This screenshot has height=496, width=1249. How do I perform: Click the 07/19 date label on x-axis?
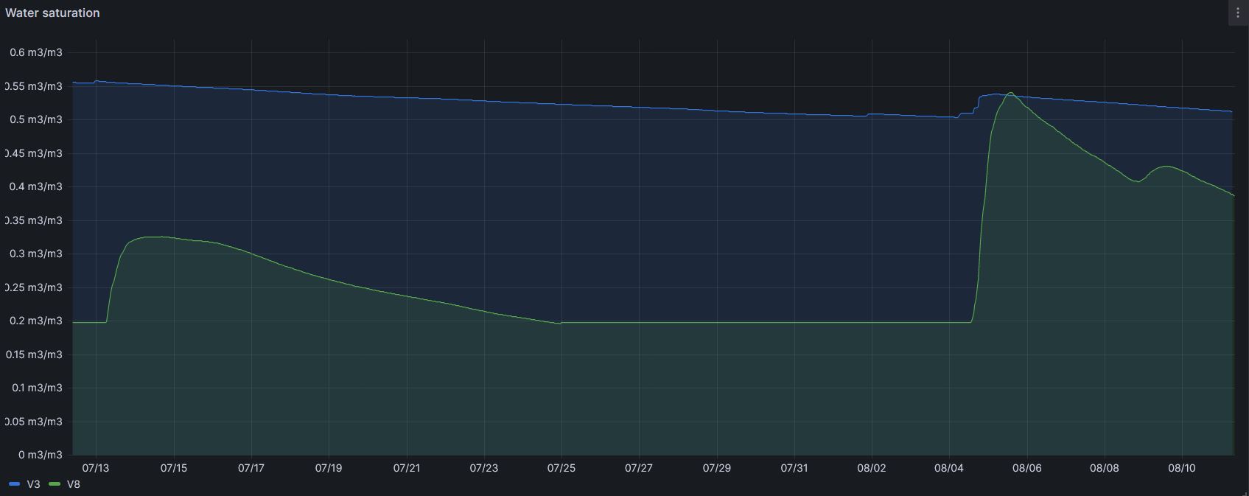pos(329,468)
